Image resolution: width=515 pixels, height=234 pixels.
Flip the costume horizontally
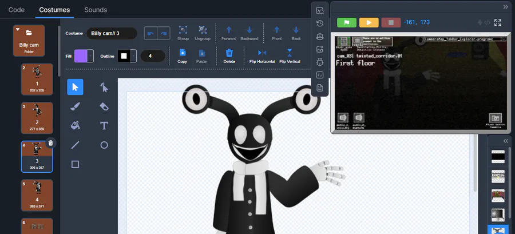coord(262,56)
